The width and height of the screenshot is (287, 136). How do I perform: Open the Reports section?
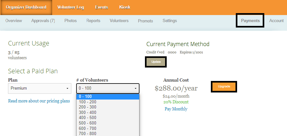pyautogui.click(x=93, y=21)
